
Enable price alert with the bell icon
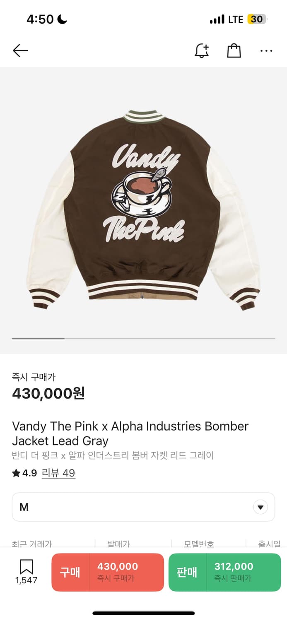202,51
